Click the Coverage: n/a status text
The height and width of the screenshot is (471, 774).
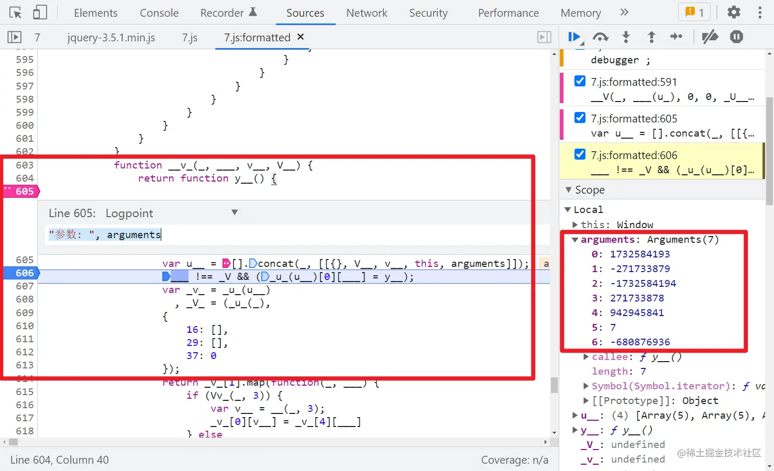pos(515,459)
